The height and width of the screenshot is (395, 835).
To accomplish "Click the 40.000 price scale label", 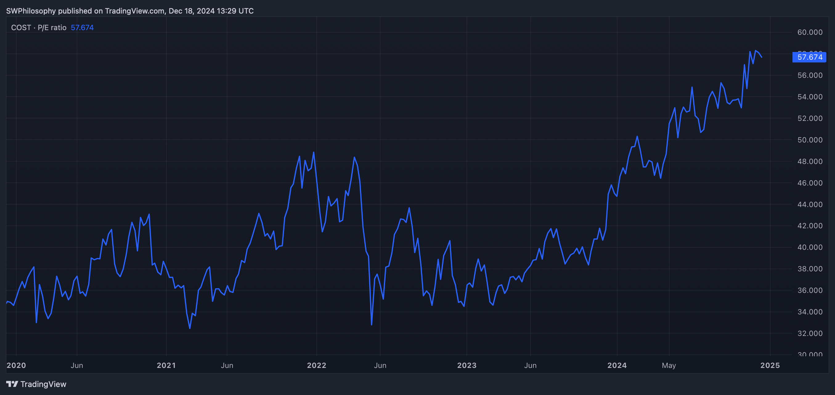I will [810, 247].
